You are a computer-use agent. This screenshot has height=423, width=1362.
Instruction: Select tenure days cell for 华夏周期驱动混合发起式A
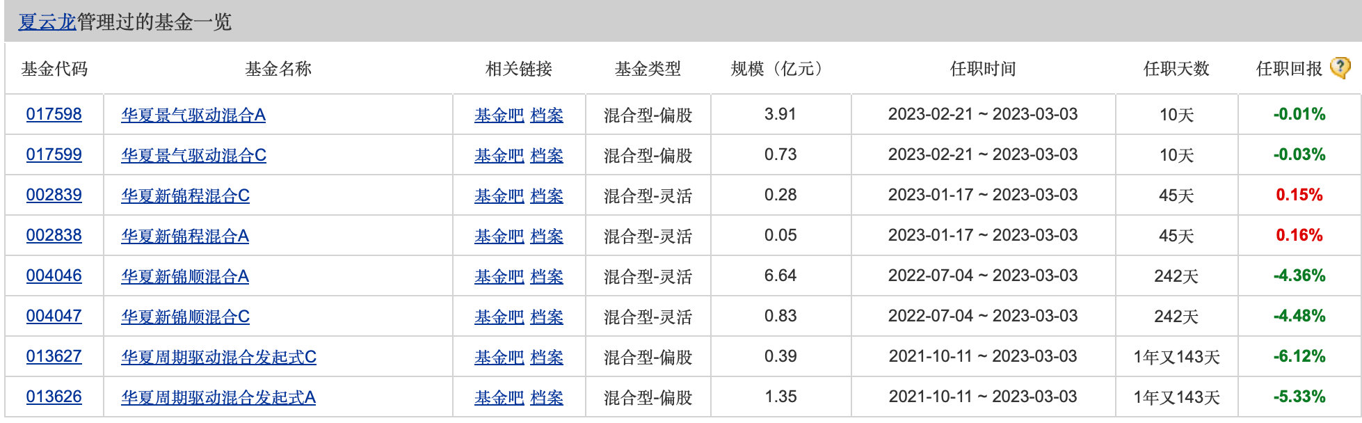point(1176,397)
